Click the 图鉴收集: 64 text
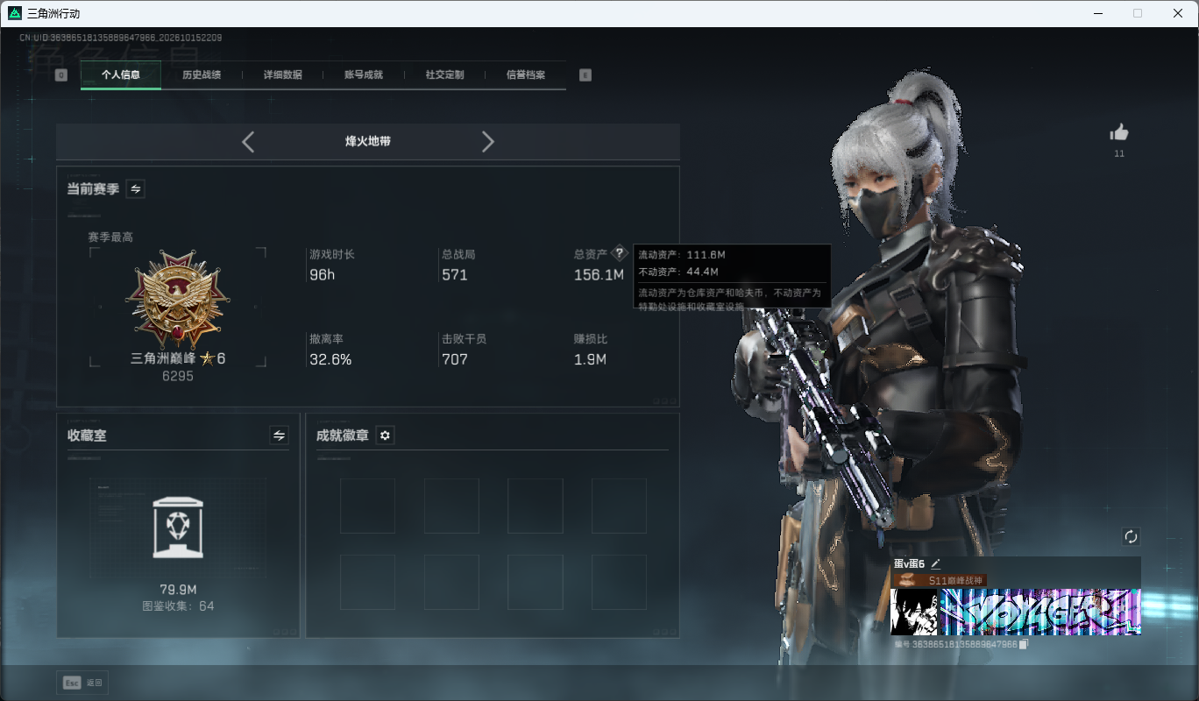This screenshot has height=701, width=1199. click(178, 605)
